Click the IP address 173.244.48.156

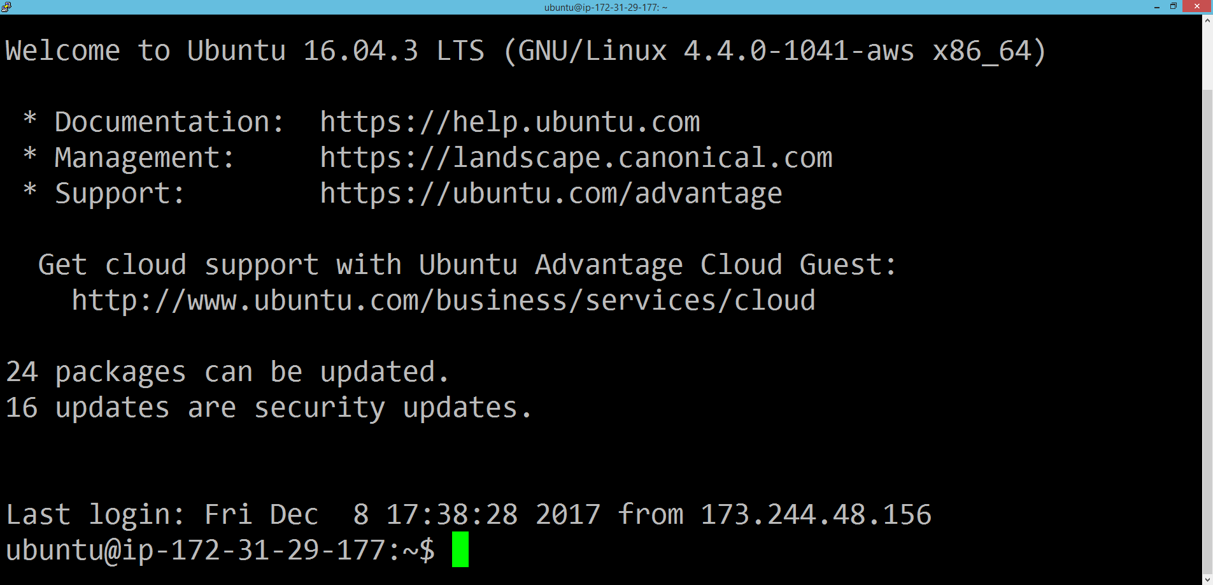pyautogui.click(x=816, y=514)
